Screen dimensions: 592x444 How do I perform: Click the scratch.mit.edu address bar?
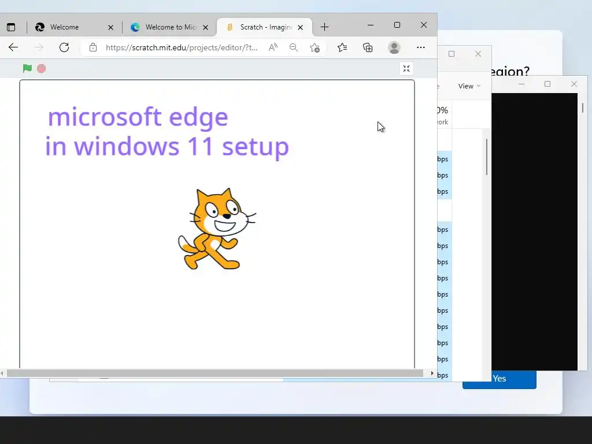(182, 47)
